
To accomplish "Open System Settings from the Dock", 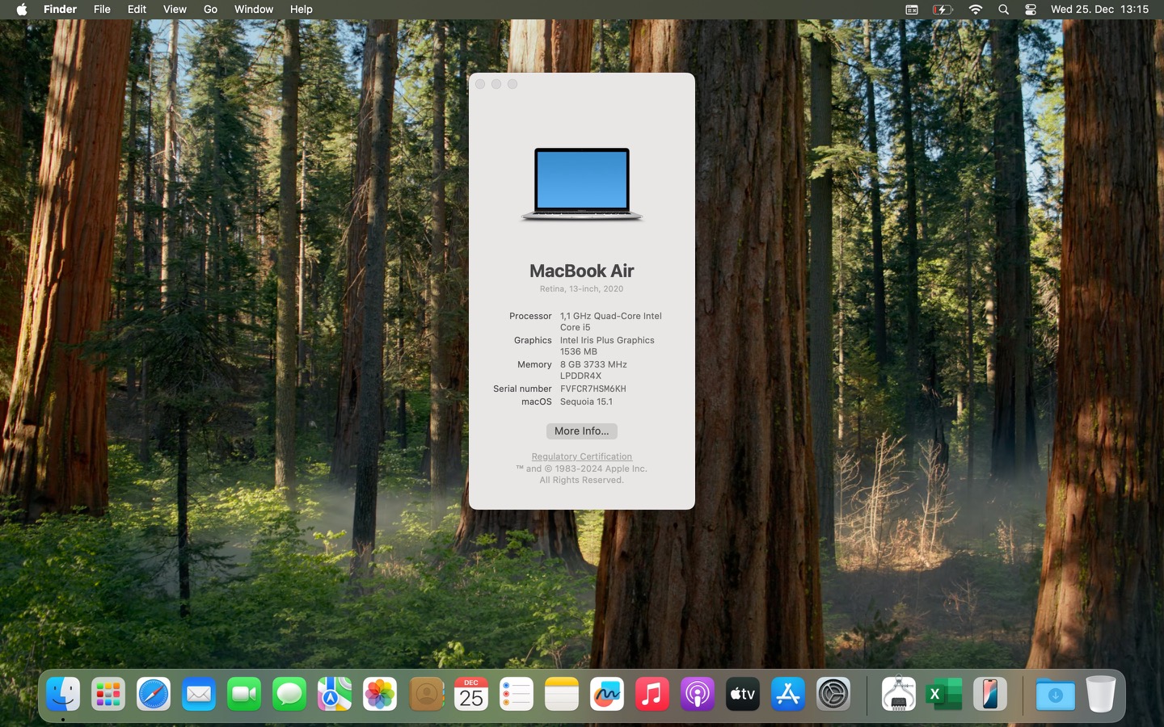I will pos(833,694).
